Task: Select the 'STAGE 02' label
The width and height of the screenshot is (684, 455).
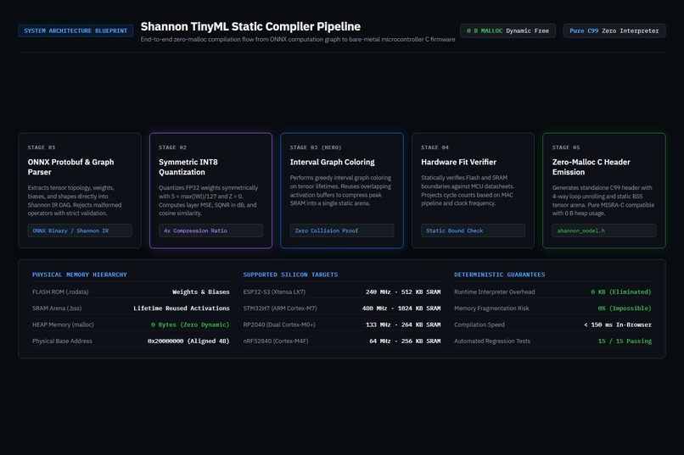Action: click(172, 147)
